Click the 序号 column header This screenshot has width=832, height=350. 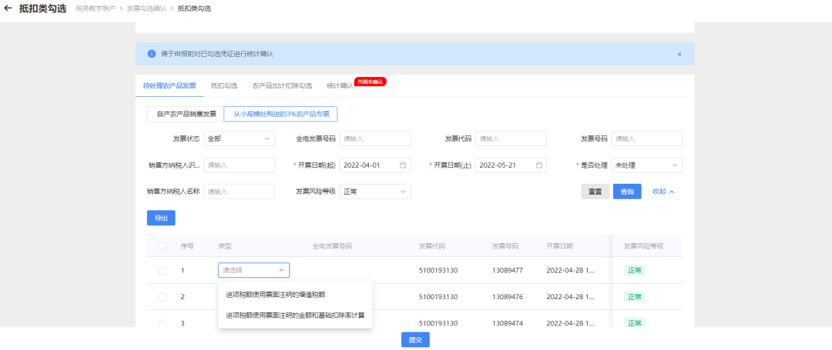tap(186, 246)
